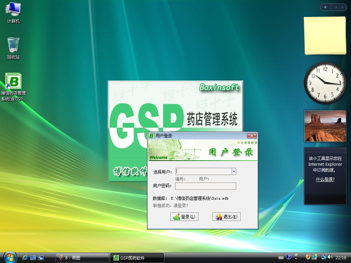
Task: Select the 计算机 desktop icon
Action: click(13, 10)
